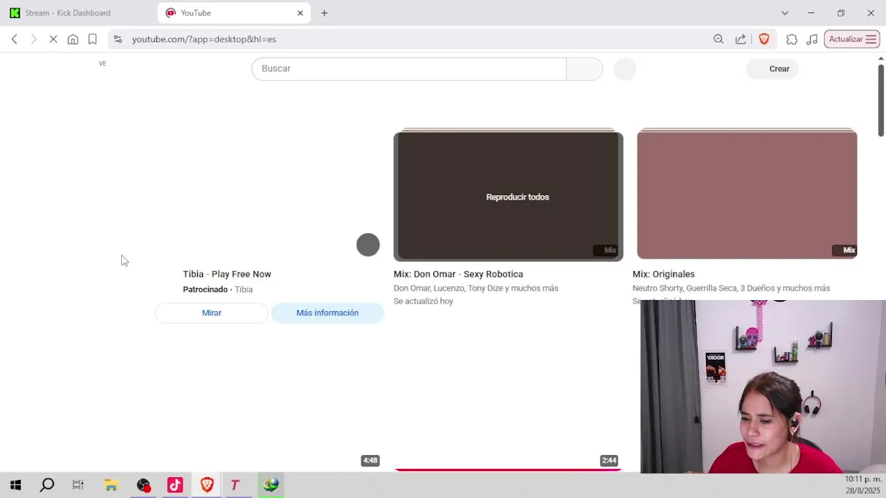The image size is (886, 498).
Task: Select the YouTube browser tab
Action: pos(234,12)
